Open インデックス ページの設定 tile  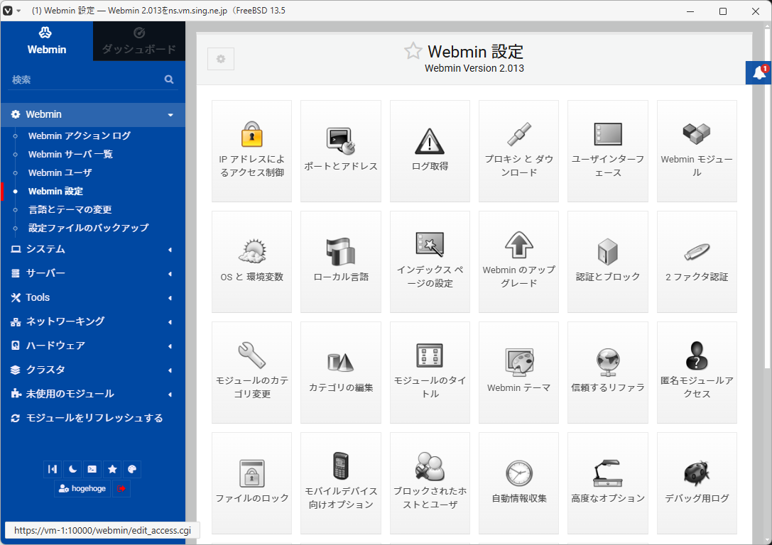[x=430, y=262]
